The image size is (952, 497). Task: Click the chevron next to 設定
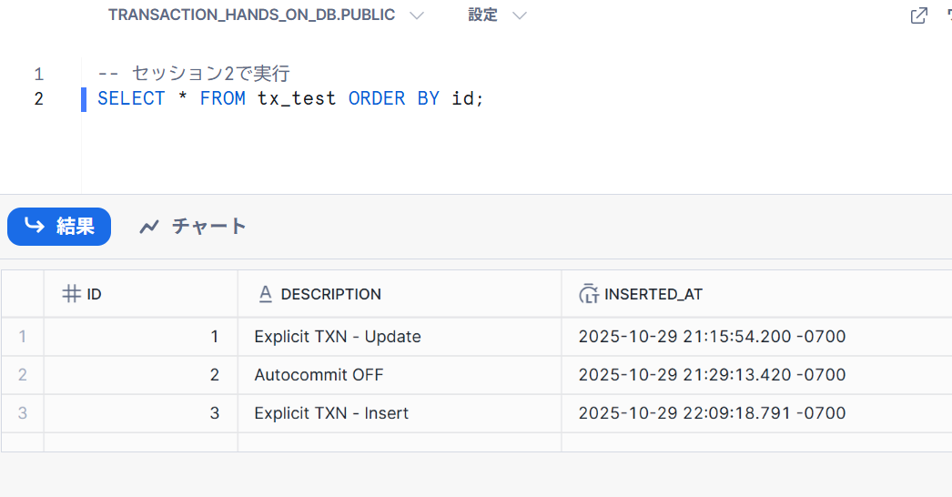520,15
